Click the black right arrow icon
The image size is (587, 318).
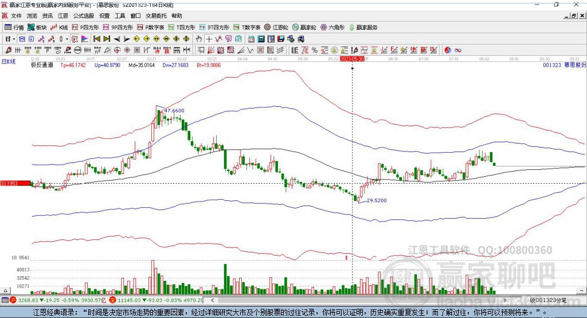127,39
